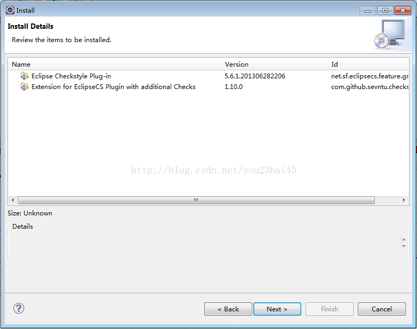Sort list by the Name column header

(x=115, y=65)
